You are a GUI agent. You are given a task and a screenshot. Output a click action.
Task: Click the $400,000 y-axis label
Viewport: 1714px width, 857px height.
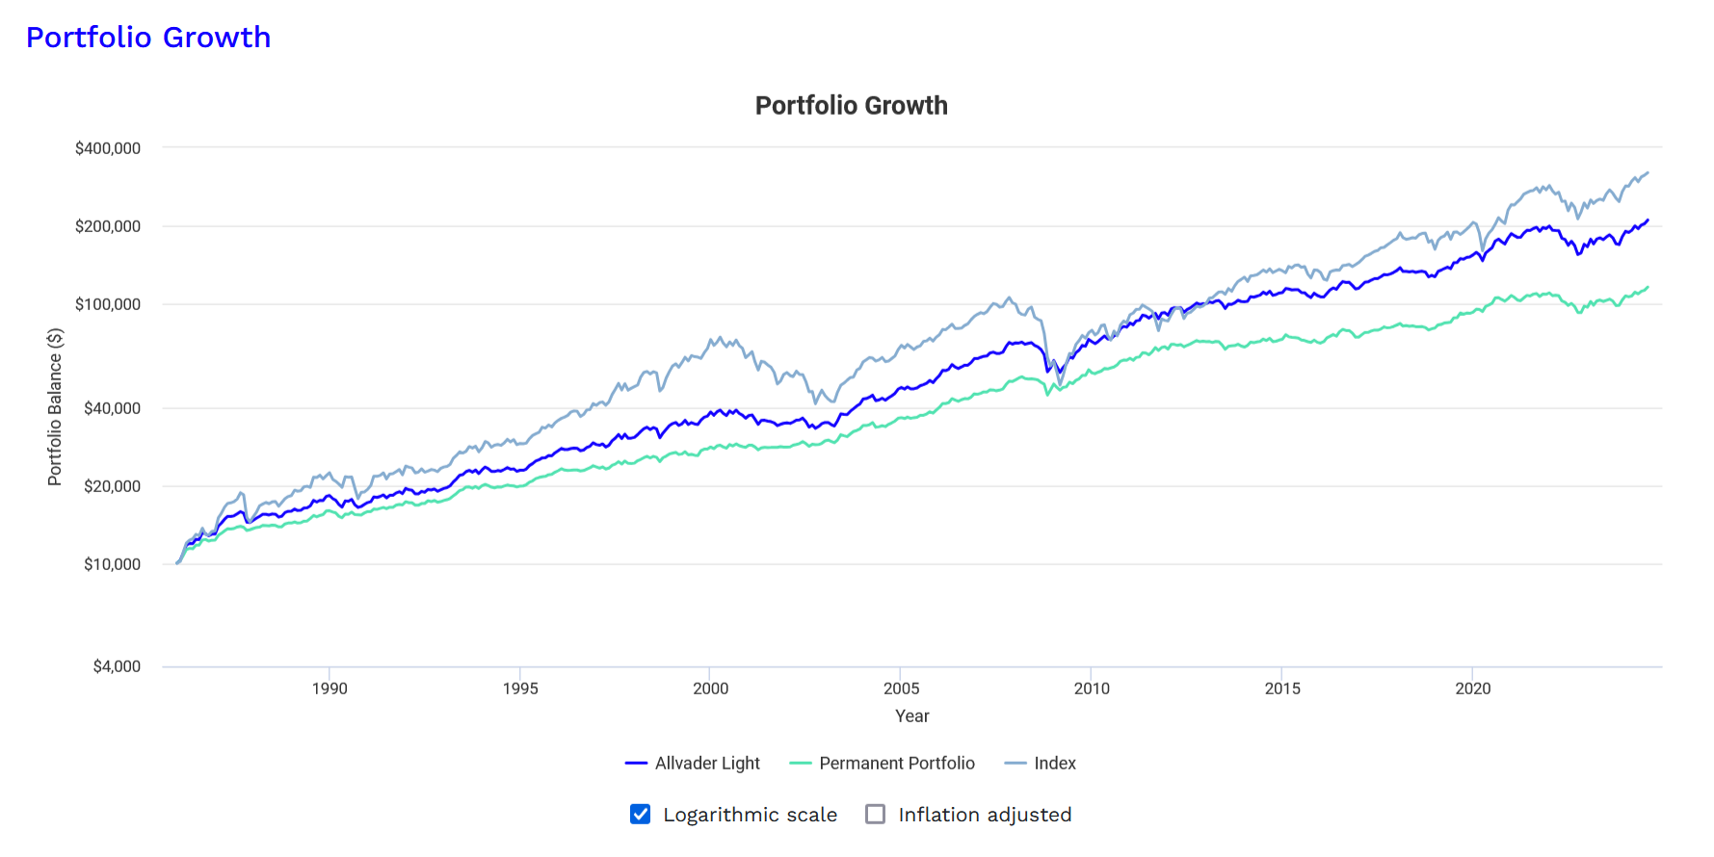pyautogui.click(x=108, y=148)
